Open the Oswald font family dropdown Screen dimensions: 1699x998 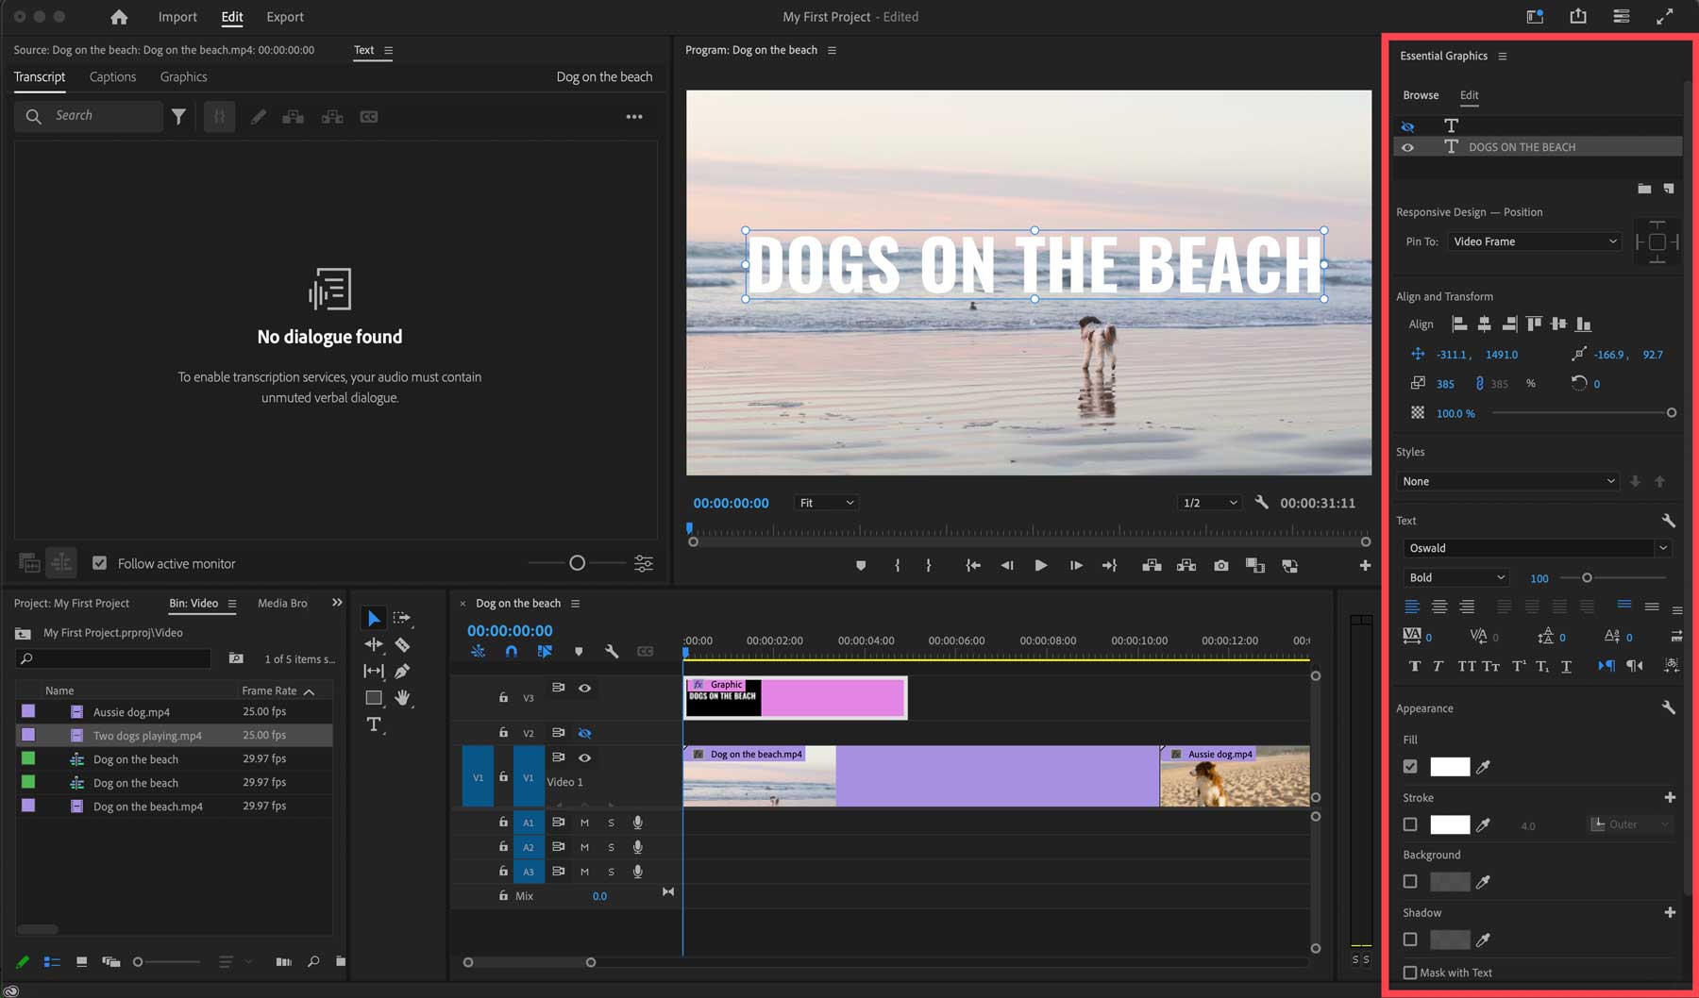pyautogui.click(x=1536, y=548)
